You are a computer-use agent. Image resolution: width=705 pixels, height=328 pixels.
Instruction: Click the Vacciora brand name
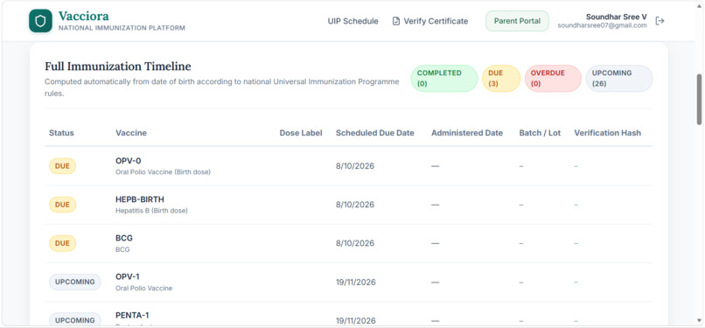84,16
